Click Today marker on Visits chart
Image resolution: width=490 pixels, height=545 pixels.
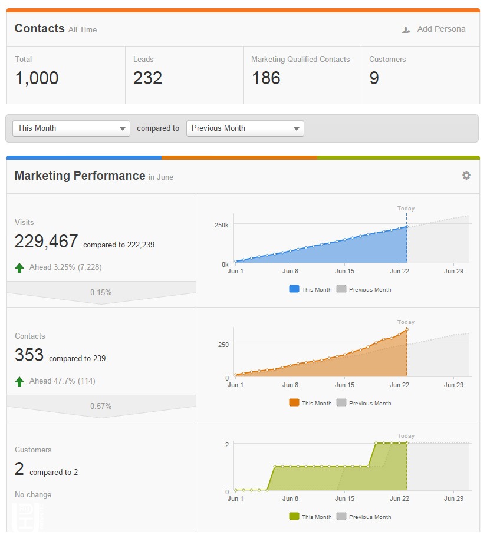[x=406, y=209]
